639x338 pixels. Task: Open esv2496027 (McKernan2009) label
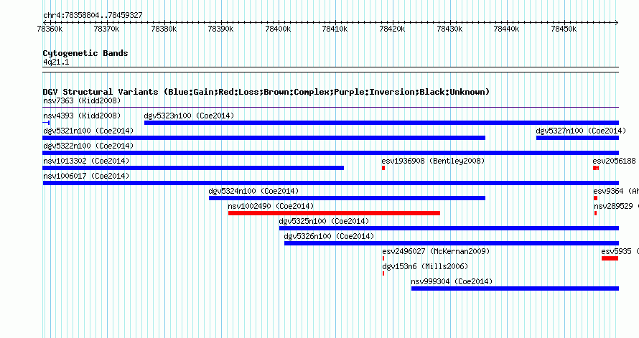click(x=436, y=251)
